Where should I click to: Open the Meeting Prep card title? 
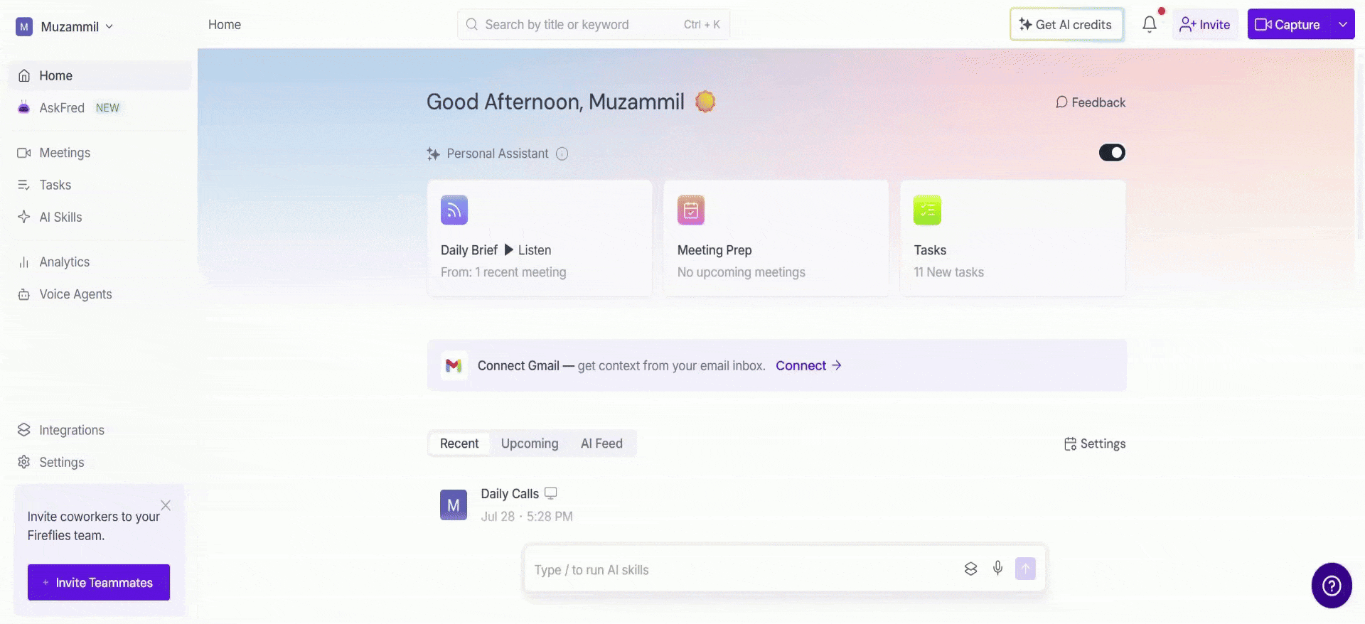tap(714, 250)
